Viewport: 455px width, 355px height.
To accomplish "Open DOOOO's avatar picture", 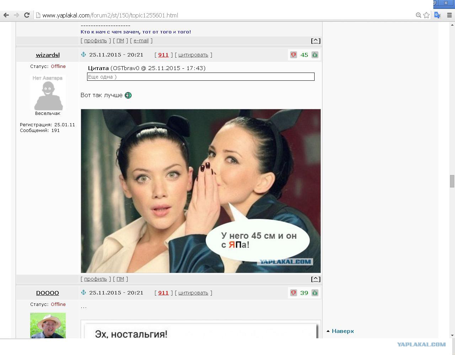I will 48,325.
